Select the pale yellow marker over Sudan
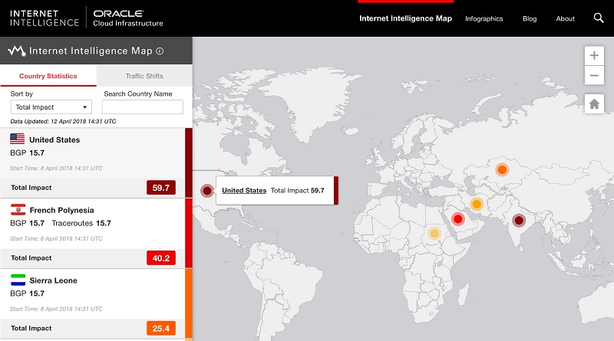614x341 pixels. pos(434,234)
